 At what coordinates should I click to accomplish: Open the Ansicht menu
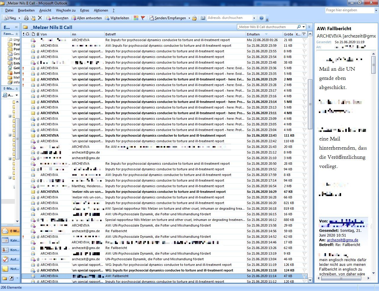point(45,10)
